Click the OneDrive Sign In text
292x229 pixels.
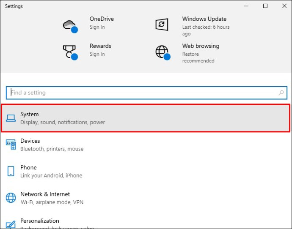[97, 27]
